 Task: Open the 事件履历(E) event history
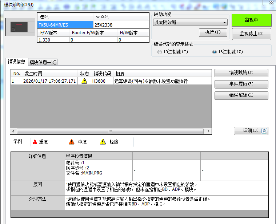click(x=241, y=85)
